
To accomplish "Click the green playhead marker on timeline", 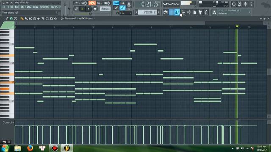I will click(x=237, y=27).
